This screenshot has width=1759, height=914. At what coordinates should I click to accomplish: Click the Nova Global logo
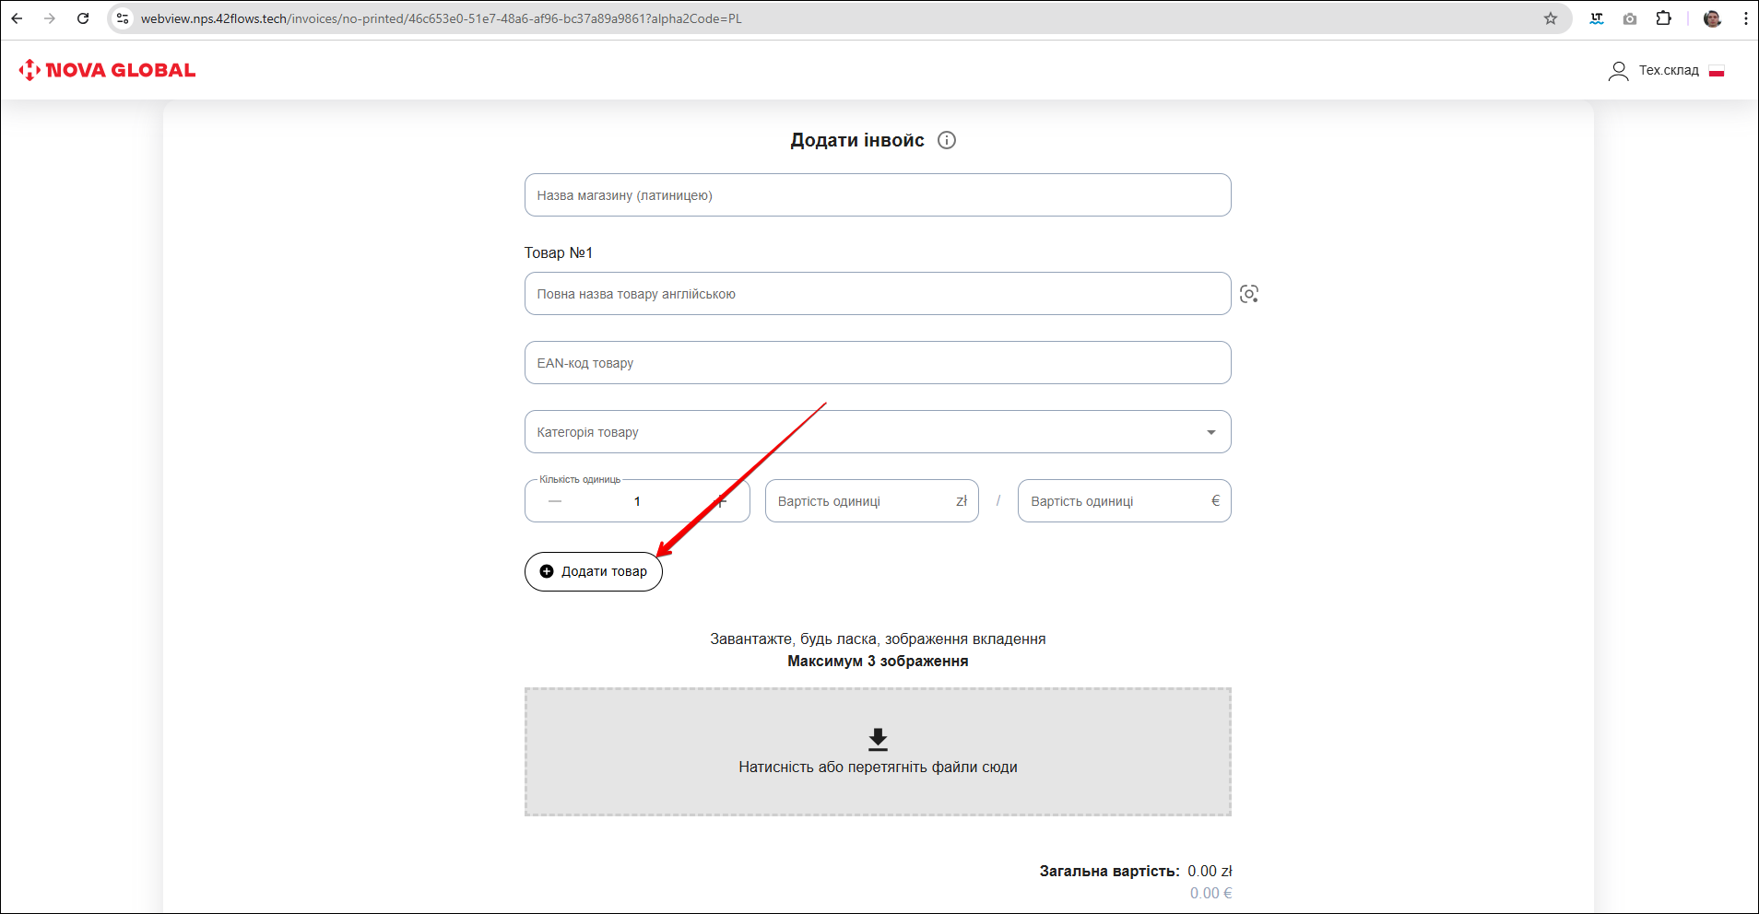[107, 70]
